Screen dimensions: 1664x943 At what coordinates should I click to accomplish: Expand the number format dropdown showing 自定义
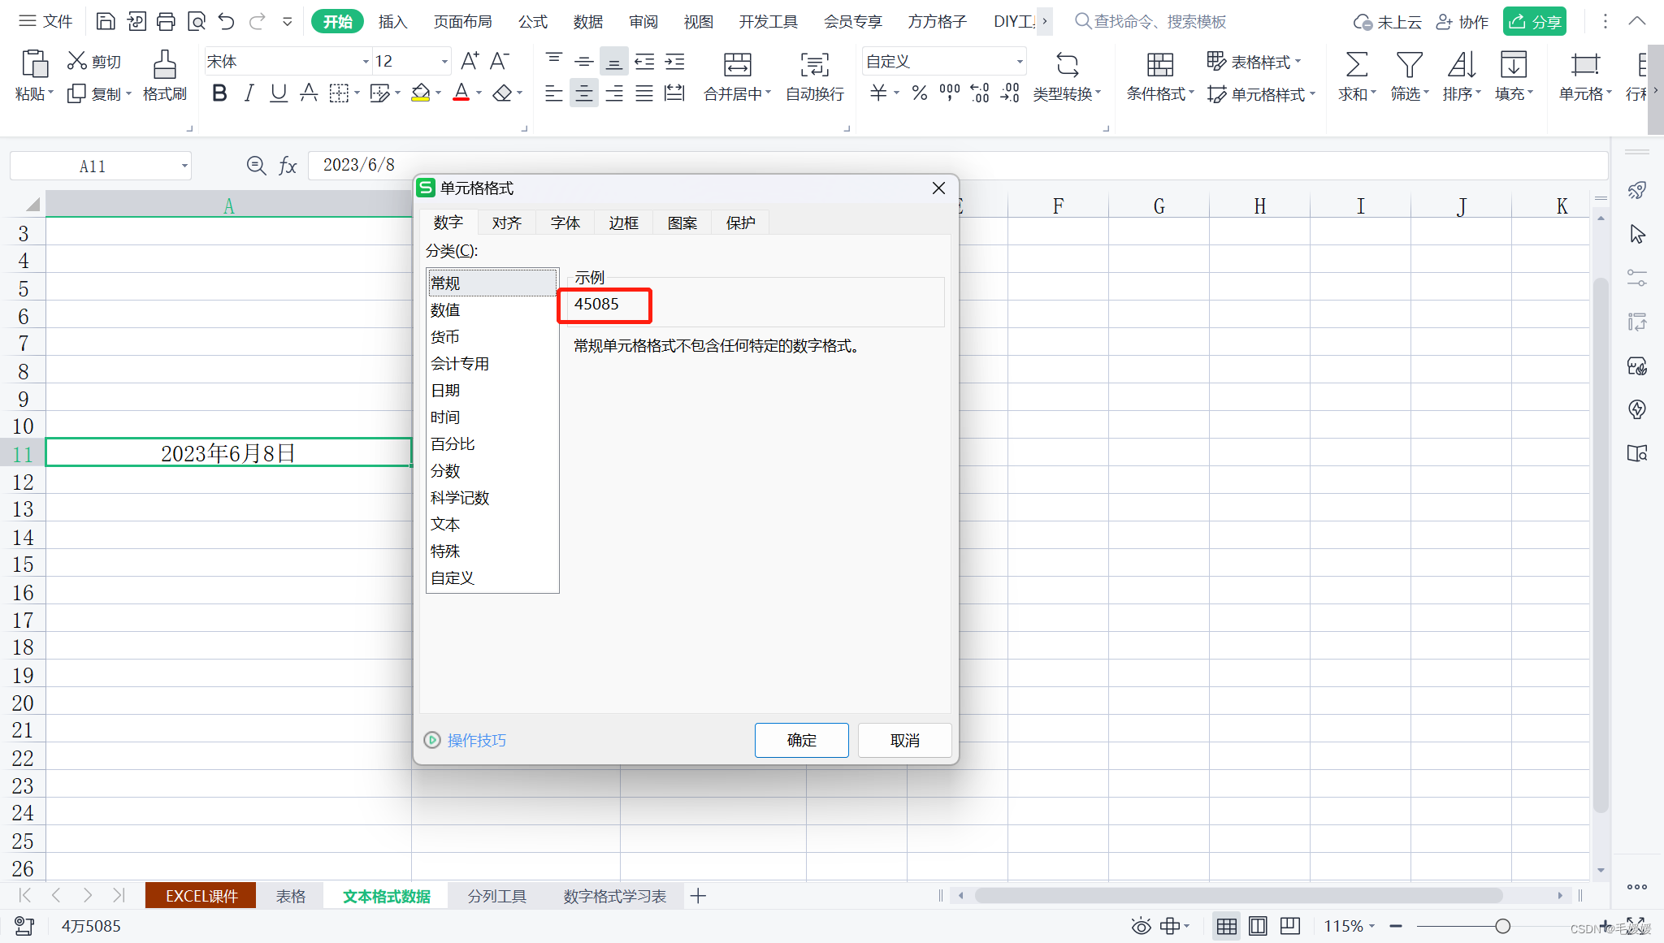point(1020,62)
